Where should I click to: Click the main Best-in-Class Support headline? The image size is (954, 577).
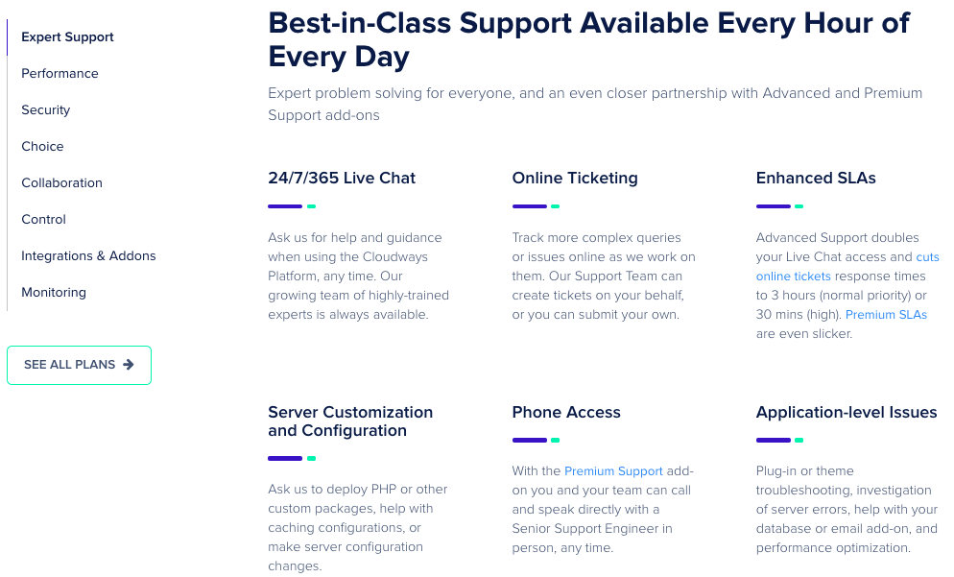tap(588, 38)
